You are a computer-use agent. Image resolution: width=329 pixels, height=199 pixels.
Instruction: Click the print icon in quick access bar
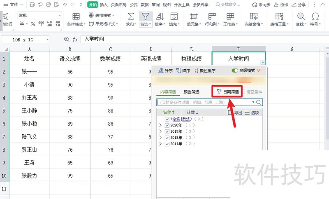[x=48, y=5]
